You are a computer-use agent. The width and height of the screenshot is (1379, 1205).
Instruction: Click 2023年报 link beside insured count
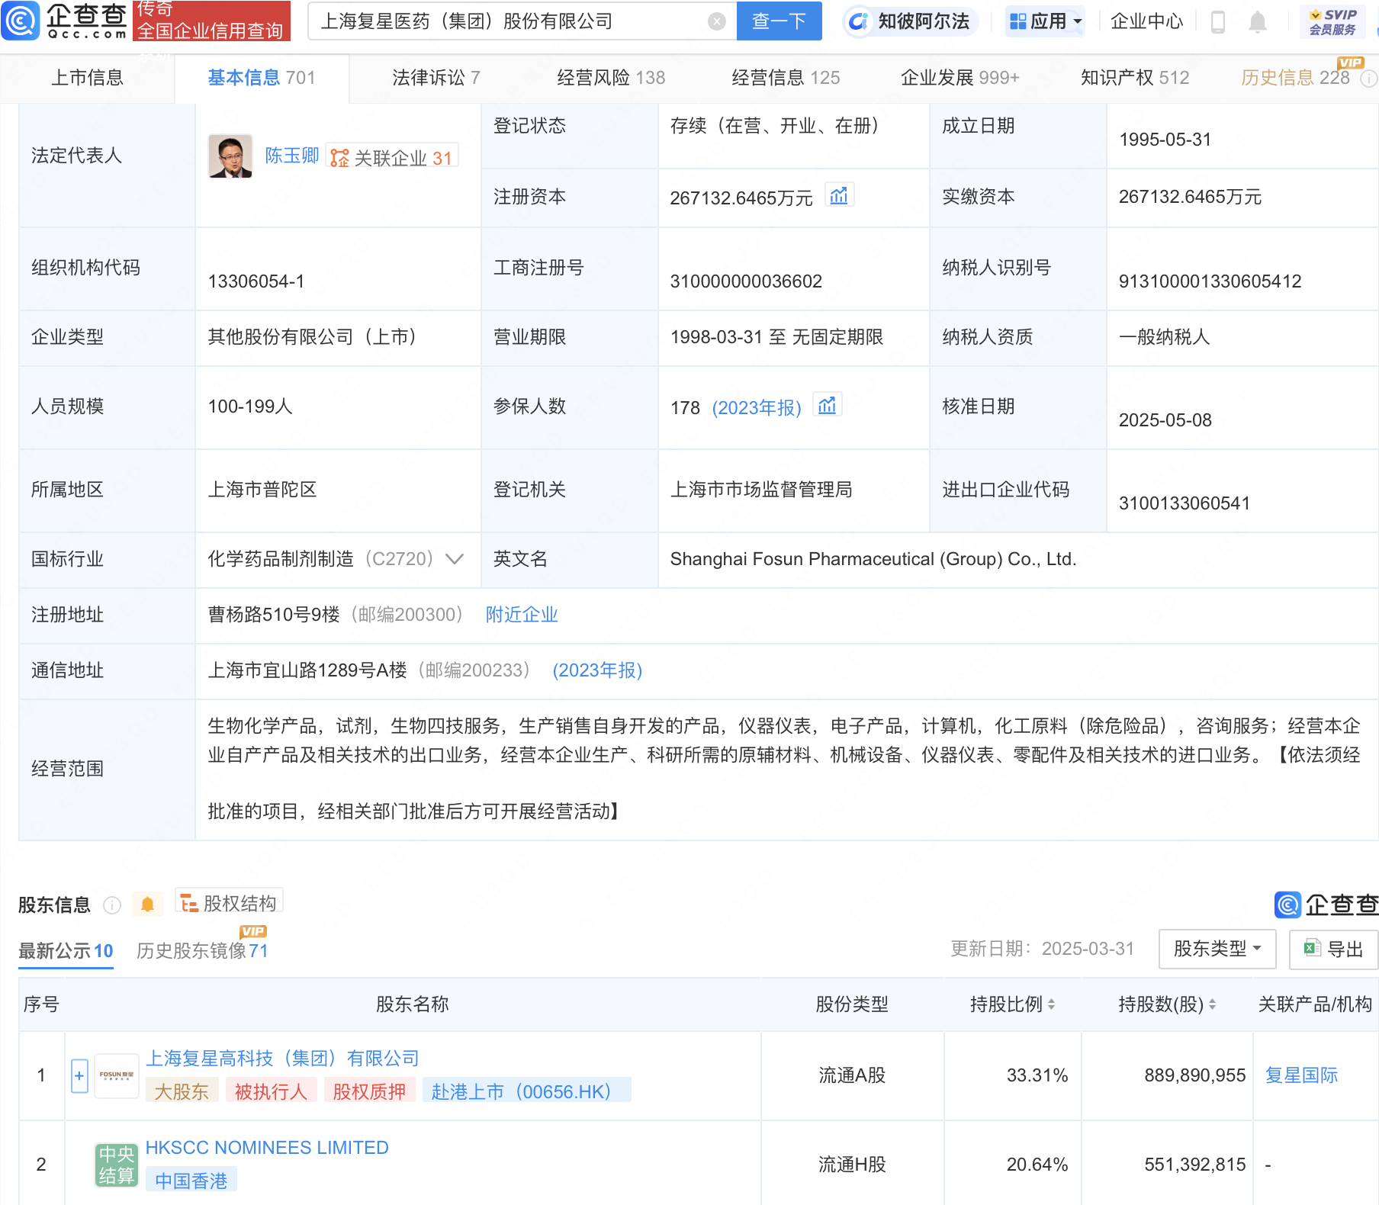757,408
